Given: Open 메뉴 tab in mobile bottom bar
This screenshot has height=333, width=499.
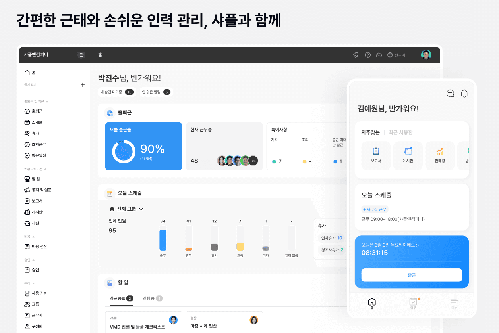Looking at the screenshot, I should tap(454, 304).
